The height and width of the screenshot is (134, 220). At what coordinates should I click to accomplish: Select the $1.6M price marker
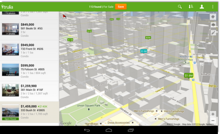coord(189,76)
